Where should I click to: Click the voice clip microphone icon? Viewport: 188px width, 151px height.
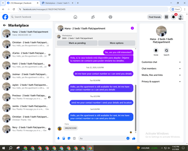pyautogui.click(x=58, y=139)
